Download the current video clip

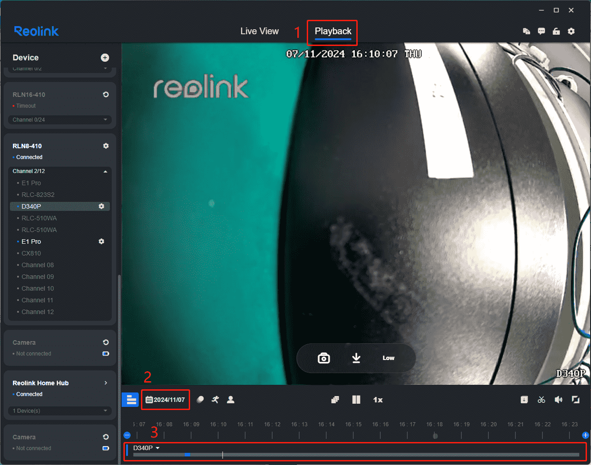point(356,358)
